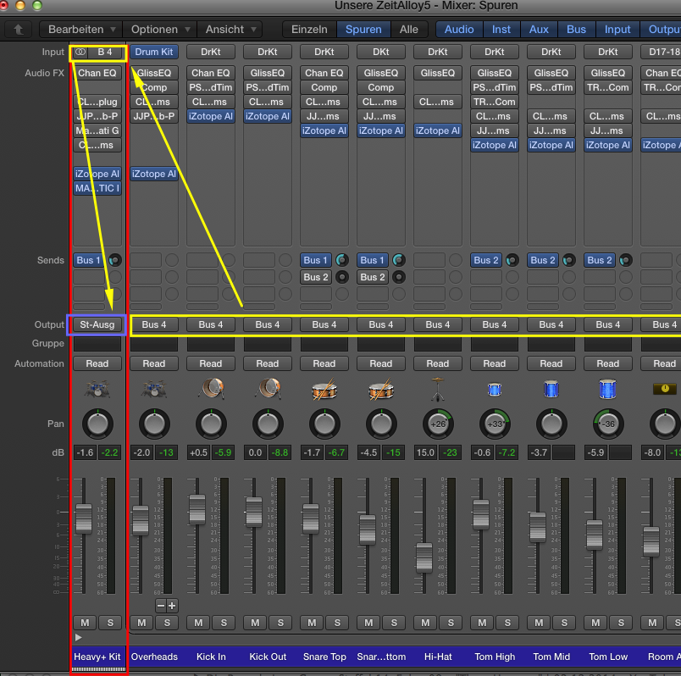Viewport: 681px width, 676px height.
Task: Click the Snar...ttom snare drum icon
Action: pyautogui.click(x=381, y=390)
